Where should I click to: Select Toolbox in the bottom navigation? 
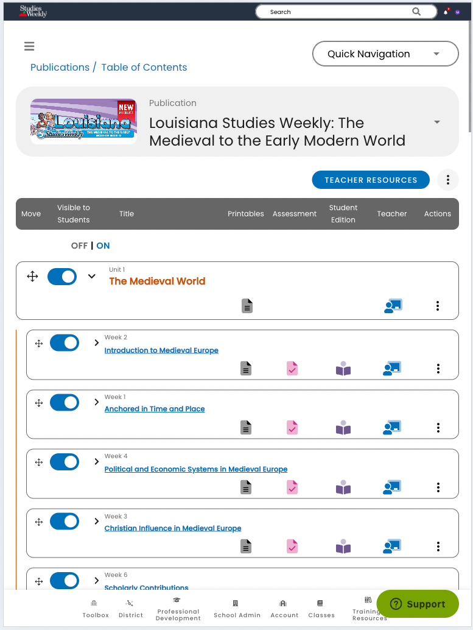[x=96, y=609]
